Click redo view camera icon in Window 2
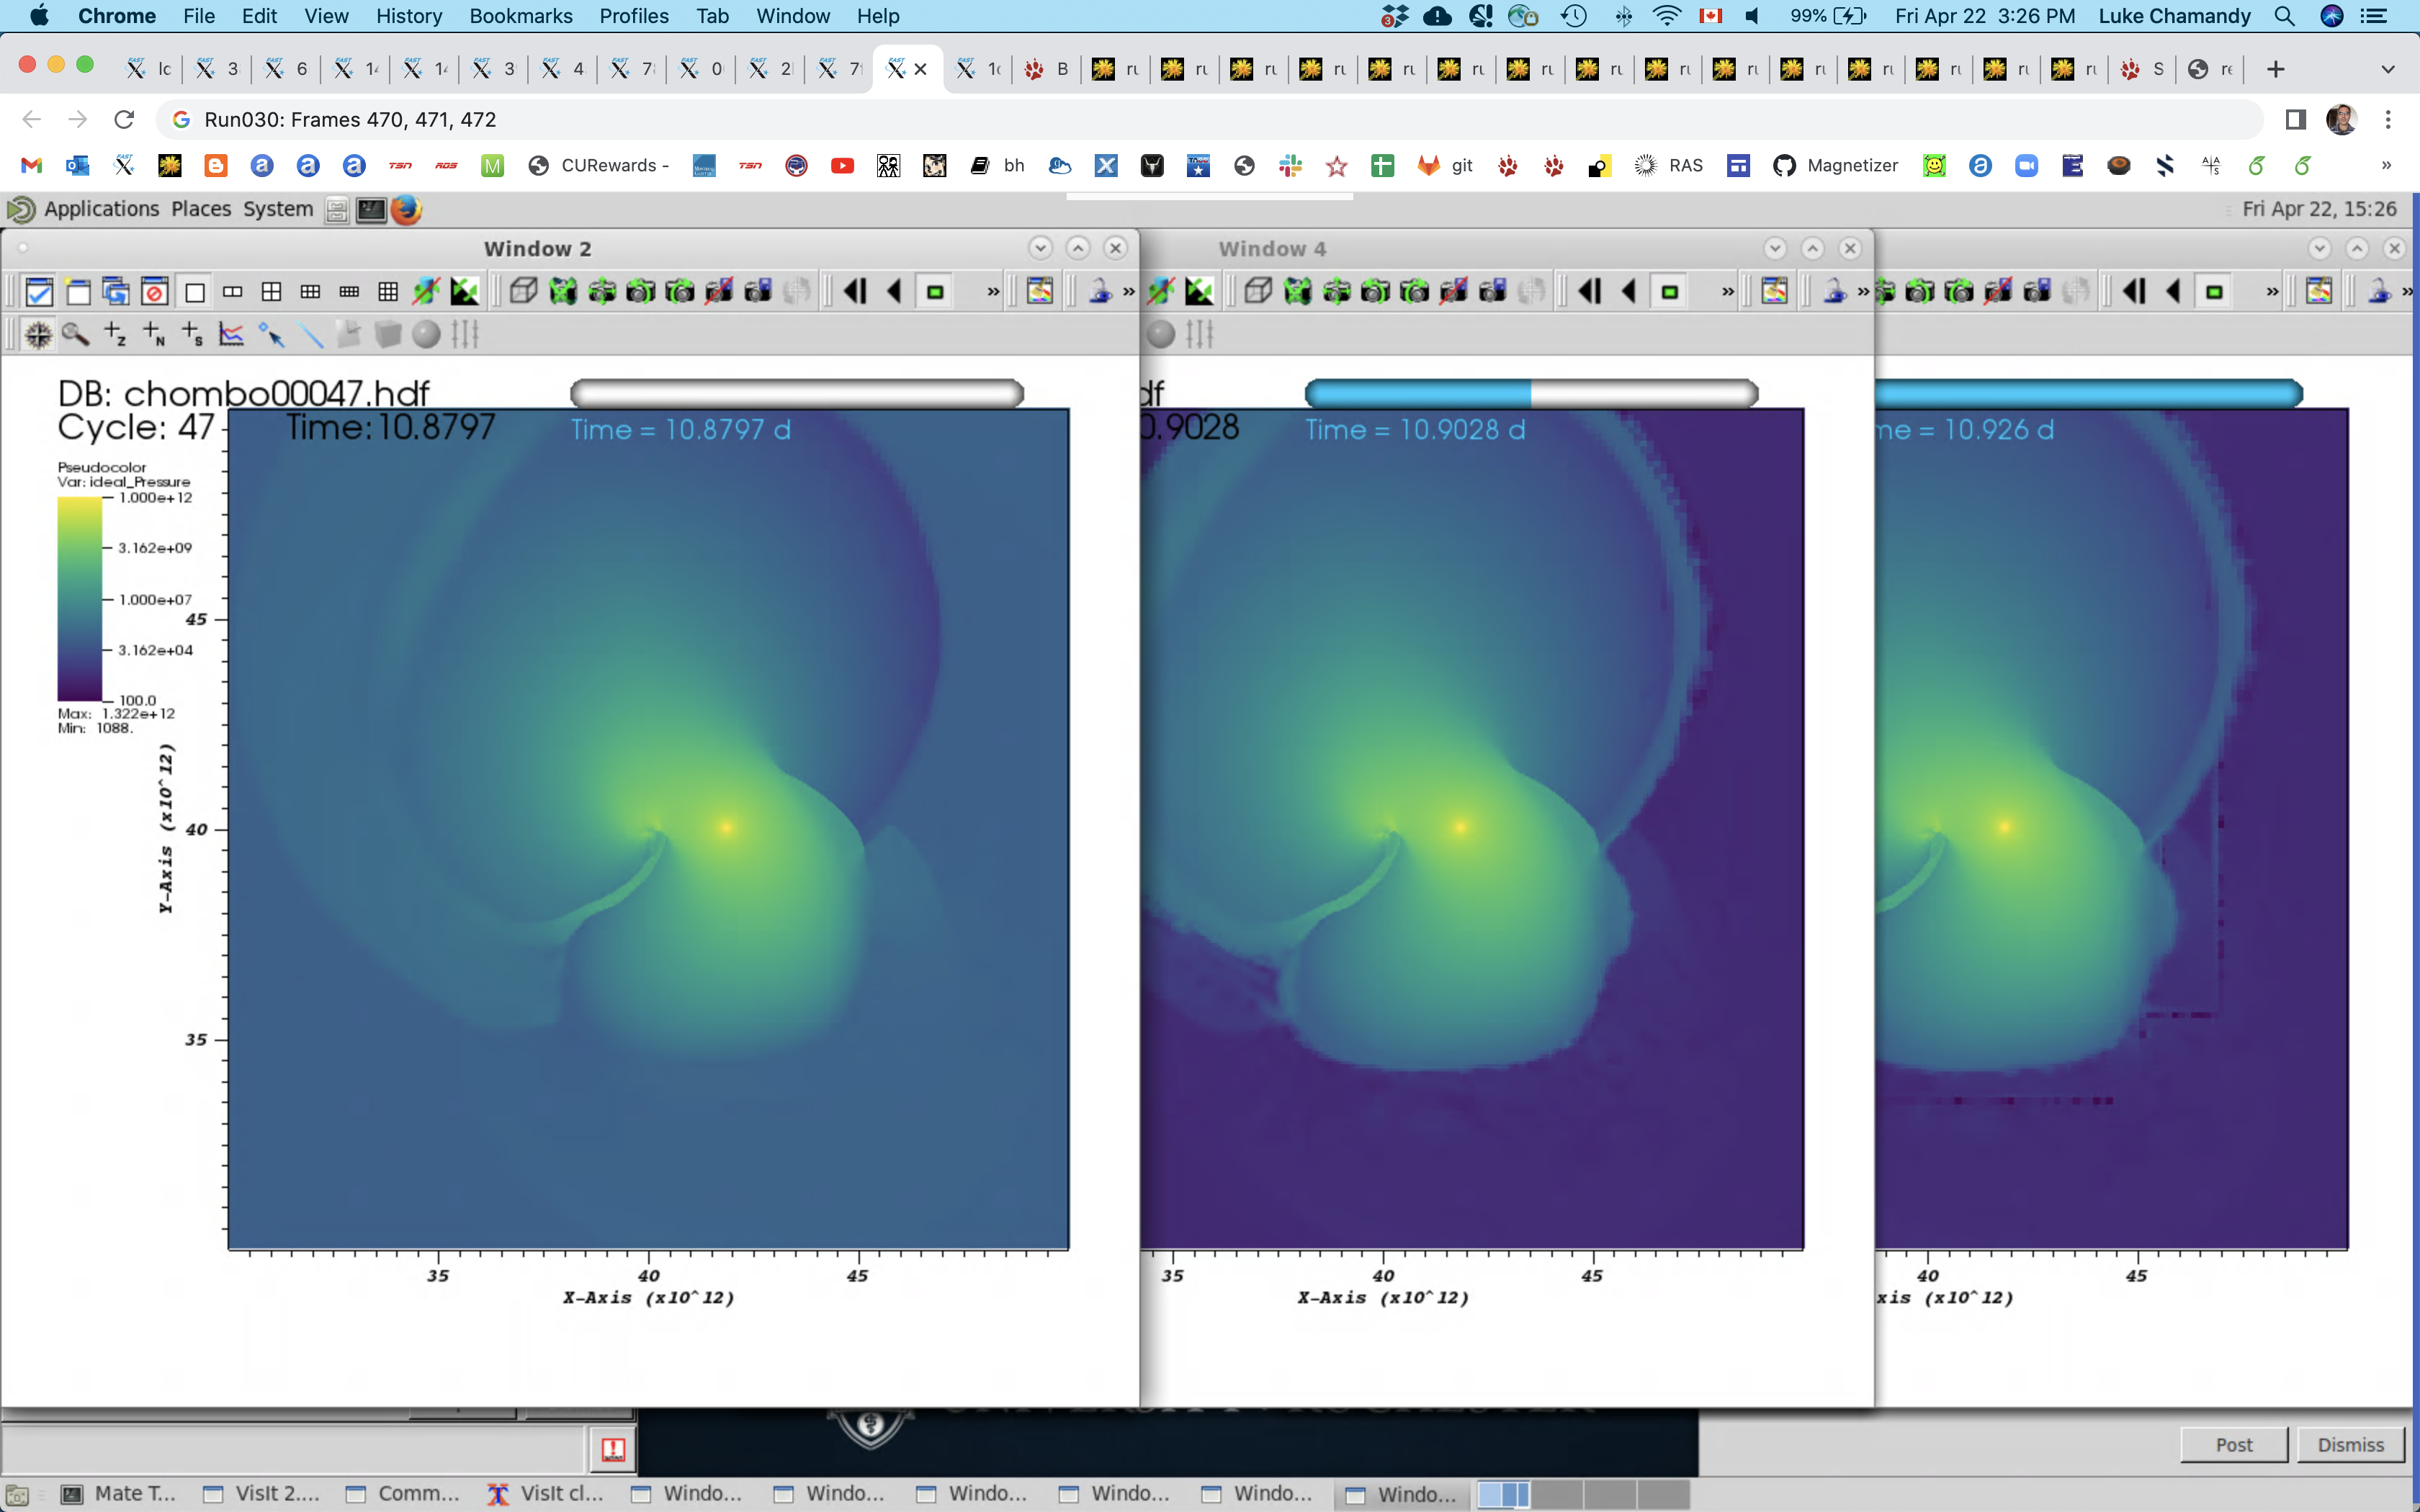Screen dimensions: 2420x1512 coord(680,292)
